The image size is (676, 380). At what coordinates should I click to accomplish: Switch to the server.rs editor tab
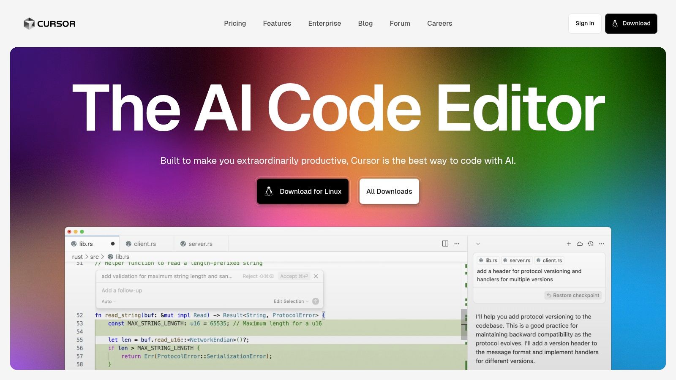coord(200,244)
